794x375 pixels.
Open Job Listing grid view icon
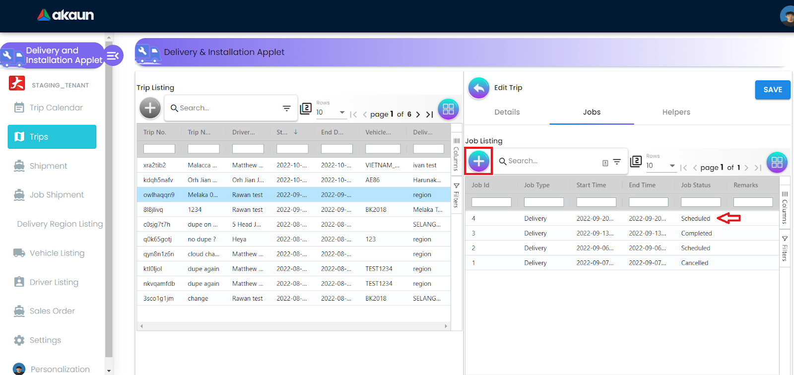(x=777, y=162)
